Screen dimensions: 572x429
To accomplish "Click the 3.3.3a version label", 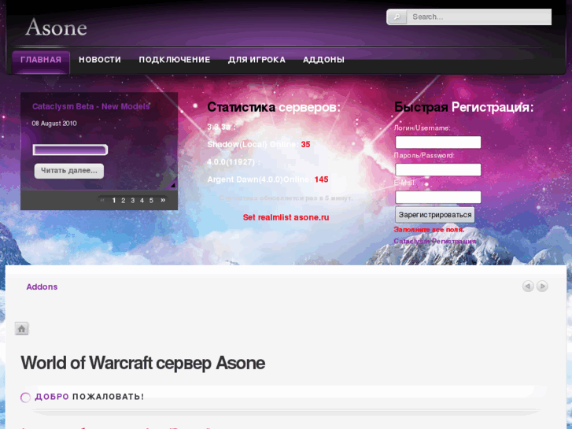I will (x=221, y=127).
